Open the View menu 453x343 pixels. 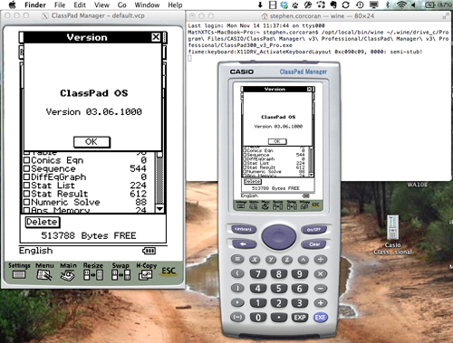coord(101,5)
